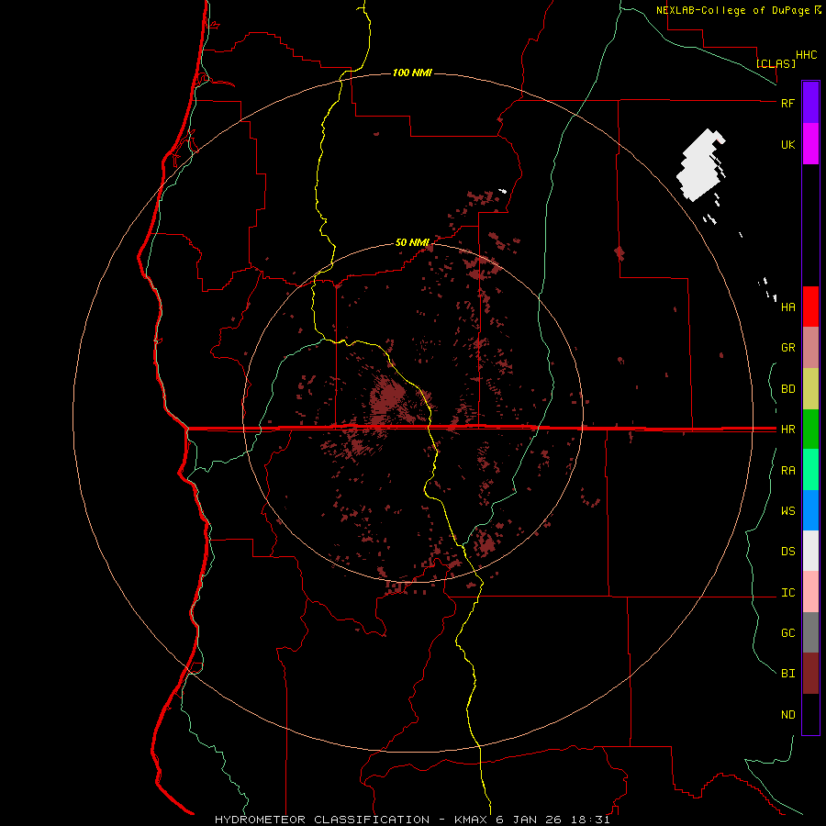Image resolution: width=826 pixels, height=826 pixels.
Task: Click the ND legend label
Action: [787, 715]
